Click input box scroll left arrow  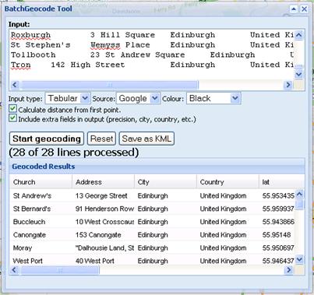coord(15,85)
